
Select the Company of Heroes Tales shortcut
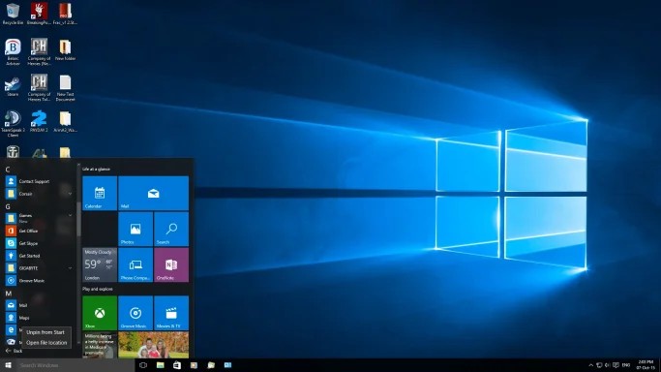coord(39,88)
